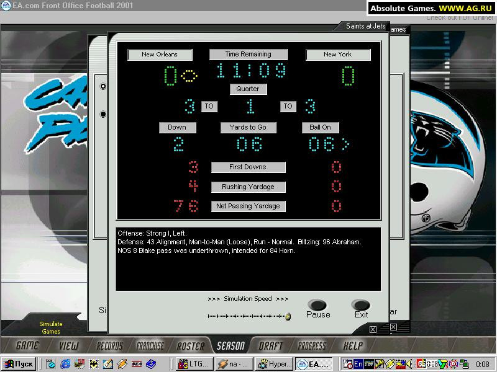497x372 pixels.
Task: Click the EA logo in title bar
Action: click(6, 6)
